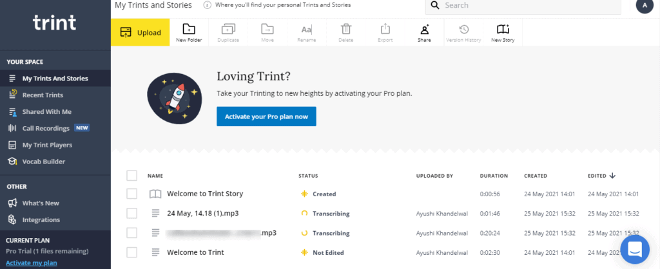The width and height of the screenshot is (660, 269).
Task: Sort by the NAME column header
Action: point(155,176)
